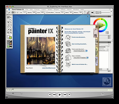Open the Window menu

click(76, 9)
